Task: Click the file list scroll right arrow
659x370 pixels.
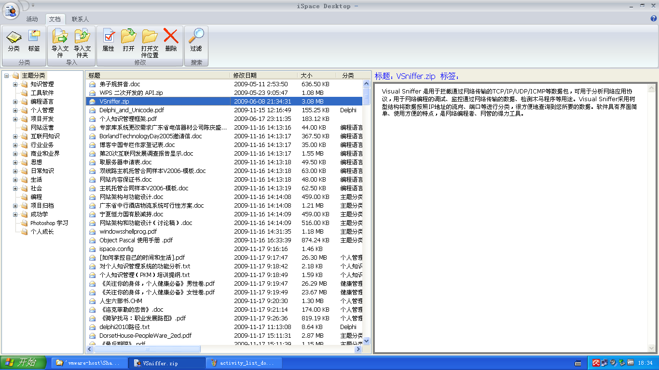Action: click(x=358, y=349)
